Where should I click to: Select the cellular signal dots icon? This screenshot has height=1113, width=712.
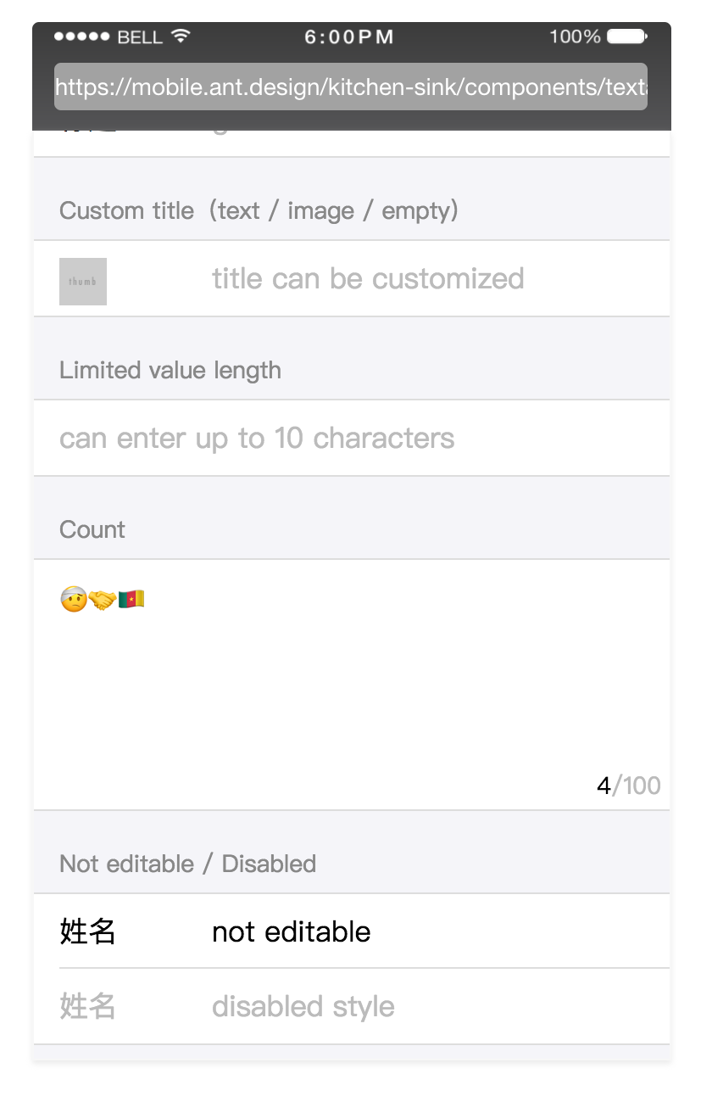pos(81,36)
